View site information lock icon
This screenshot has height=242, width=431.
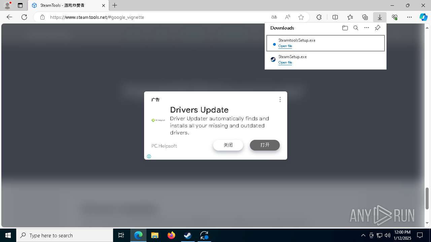click(42, 17)
